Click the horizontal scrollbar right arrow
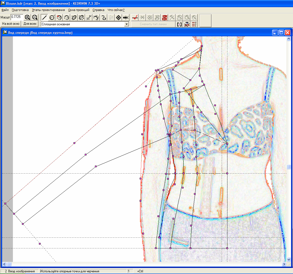The height and width of the screenshot is (274, 293). [x=284, y=264]
